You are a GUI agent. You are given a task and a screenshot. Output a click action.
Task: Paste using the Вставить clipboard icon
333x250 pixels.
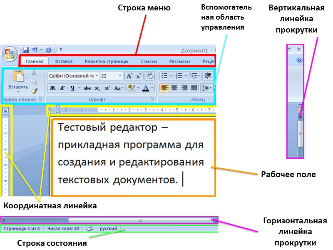18,76
